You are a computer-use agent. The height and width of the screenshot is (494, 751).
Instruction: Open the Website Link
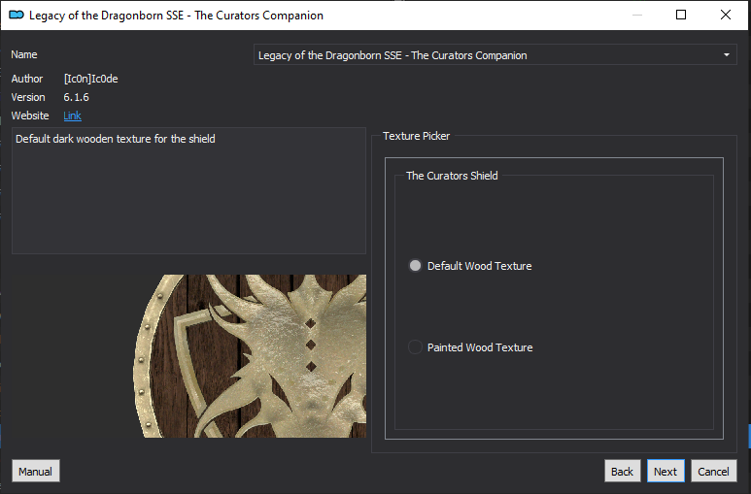[72, 115]
